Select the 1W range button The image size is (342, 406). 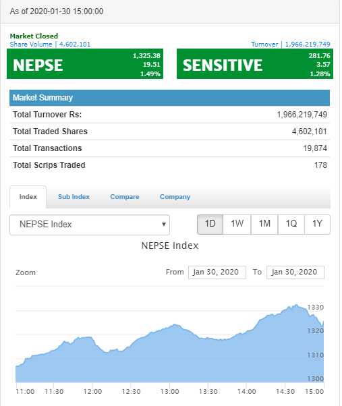tap(237, 224)
